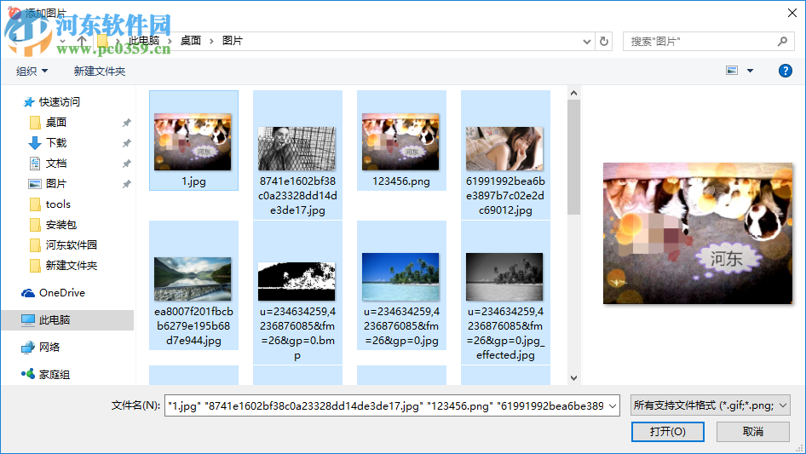Click the 1.jpg file name label
The image size is (806, 454).
click(193, 181)
